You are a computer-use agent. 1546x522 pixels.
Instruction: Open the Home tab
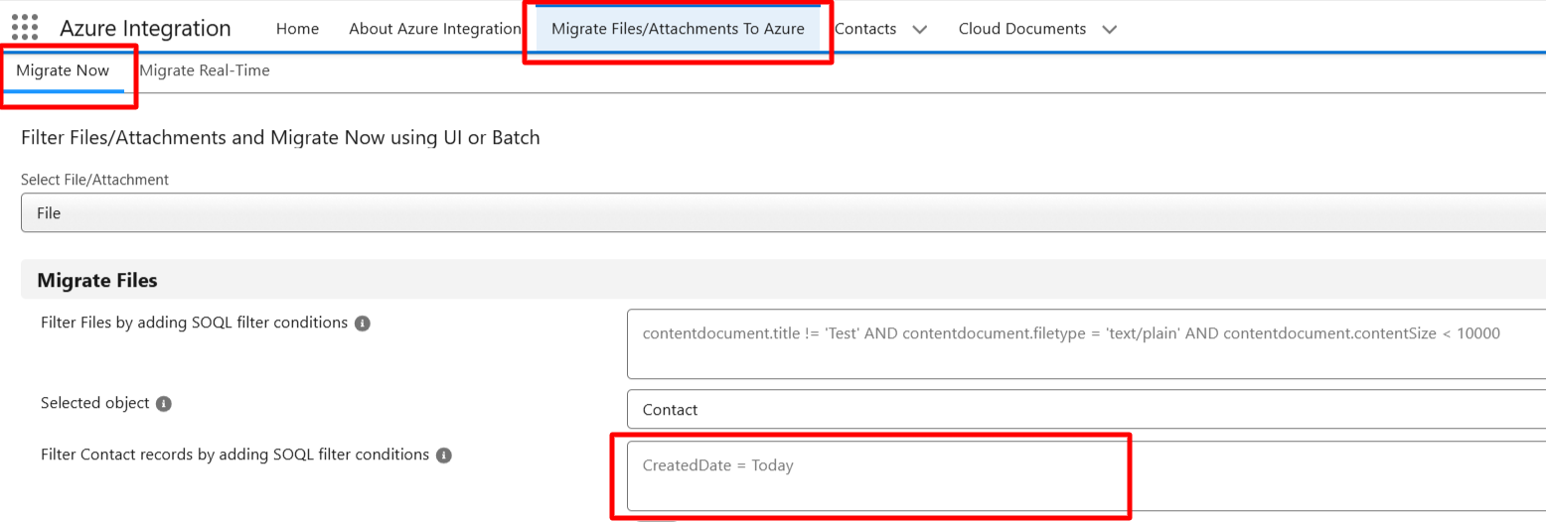(297, 29)
